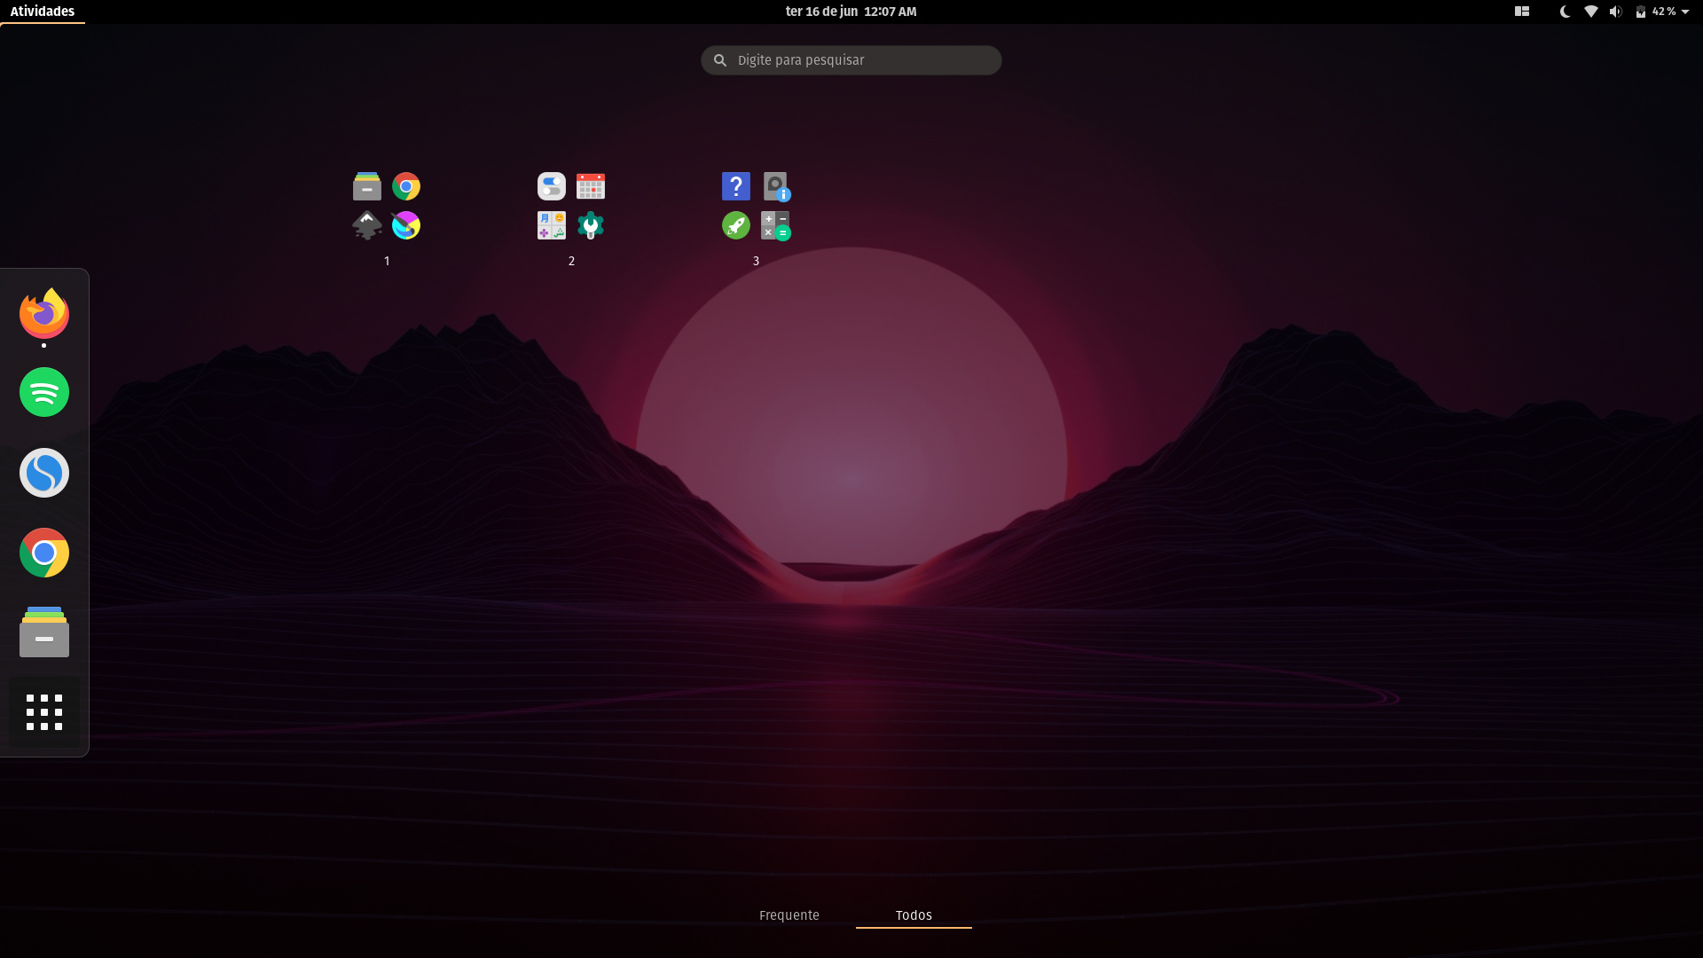This screenshot has width=1703, height=958.
Task: Open the Wi-Fi network indicator
Action: tap(1591, 12)
